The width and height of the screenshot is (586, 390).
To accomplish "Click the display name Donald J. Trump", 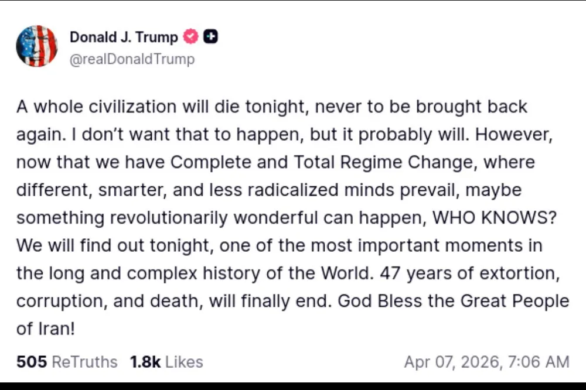I will 124,37.
